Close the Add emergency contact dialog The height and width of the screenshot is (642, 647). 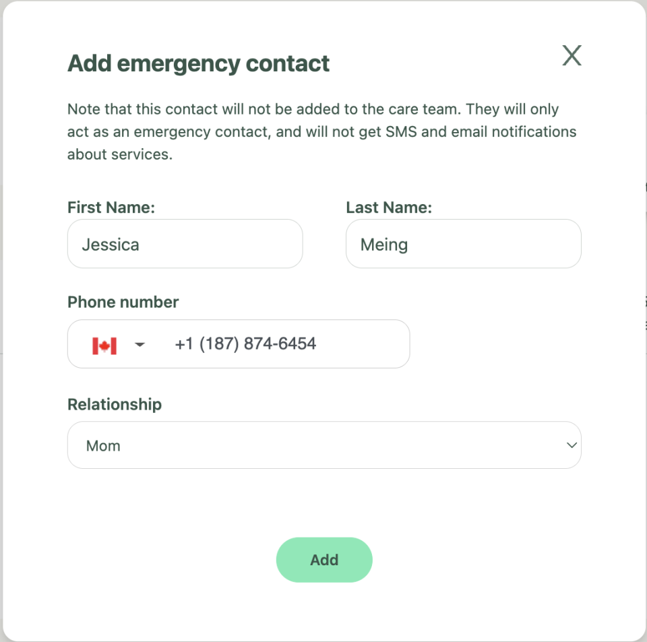click(572, 55)
